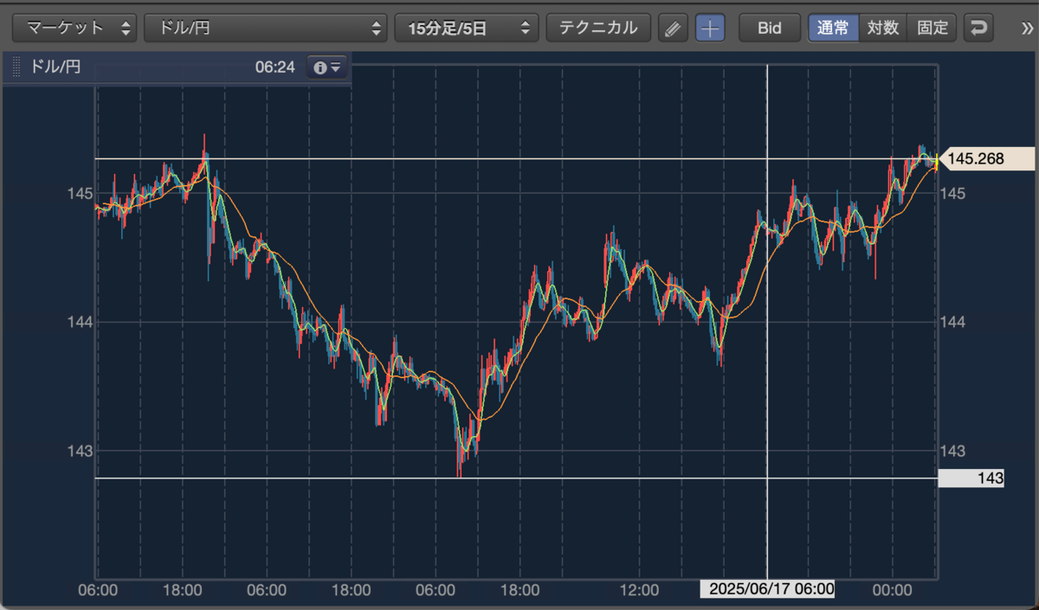Image resolution: width=1039 pixels, height=610 pixels.
Task: Select the pencil drawing tool
Action: pyautogui.click(x=672, y=28)
